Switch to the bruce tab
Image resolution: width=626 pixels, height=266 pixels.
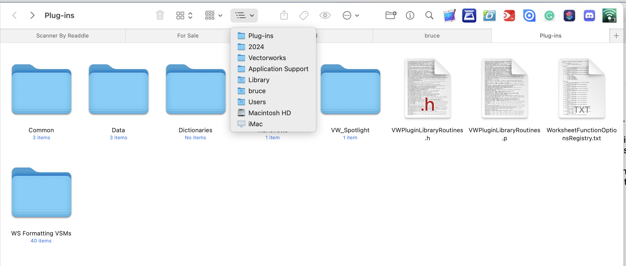[432, 36]
